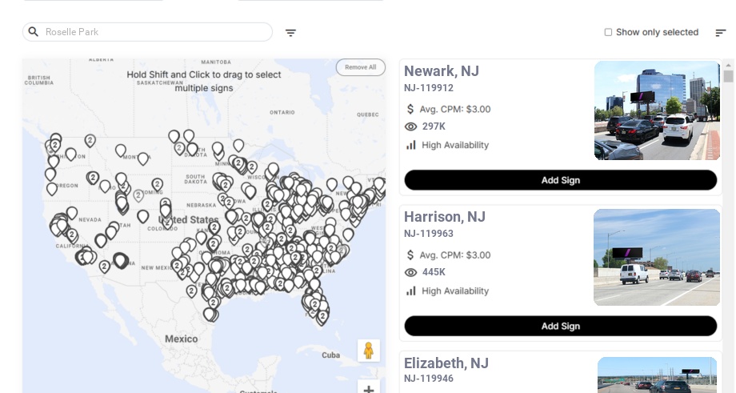
Task: Click the Harrison, NJ listing title
Action: [x=445, y=217]
